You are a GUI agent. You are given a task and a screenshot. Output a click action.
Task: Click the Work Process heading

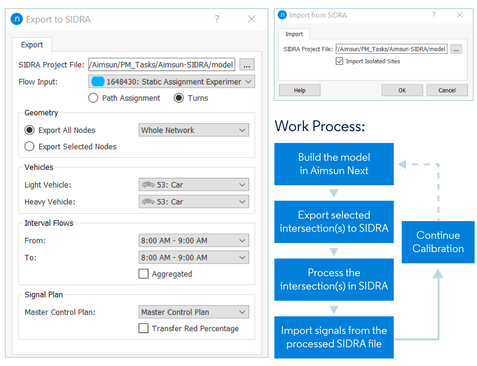point(320,126)
